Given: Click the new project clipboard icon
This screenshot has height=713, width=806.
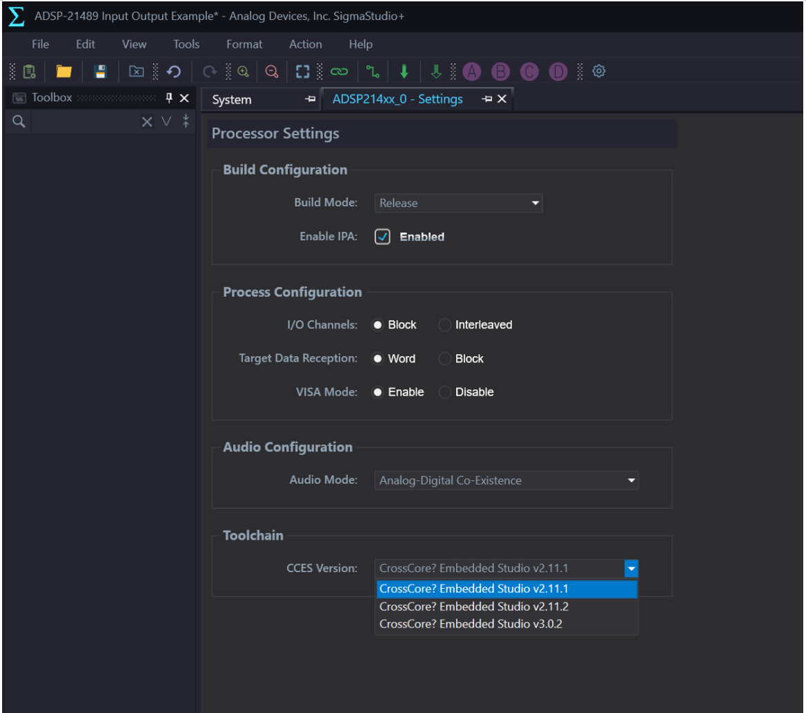Looking at the screenshot, I should (x=30, y=72).
